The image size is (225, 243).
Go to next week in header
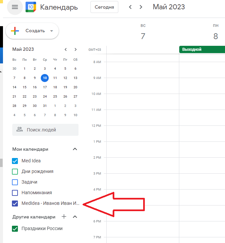(x=141, y=7)
